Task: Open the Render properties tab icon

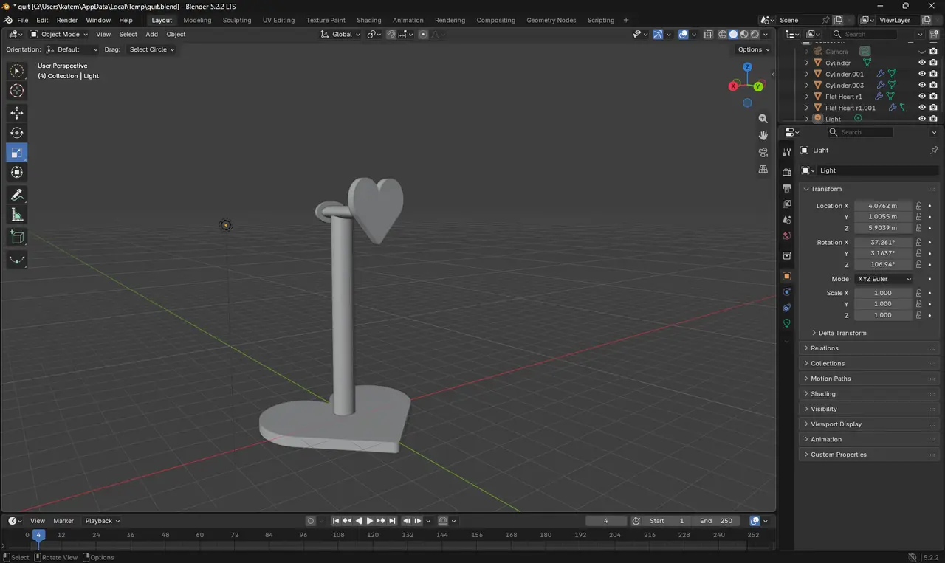Action: click(786, 172)
